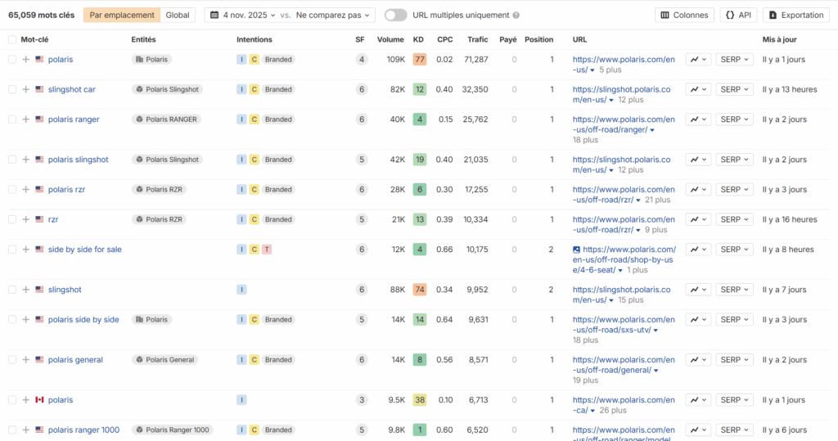Toggle the 'URL multiples uniquement' switch
This screenshot has width=838, height=441.
pos(395,15)
